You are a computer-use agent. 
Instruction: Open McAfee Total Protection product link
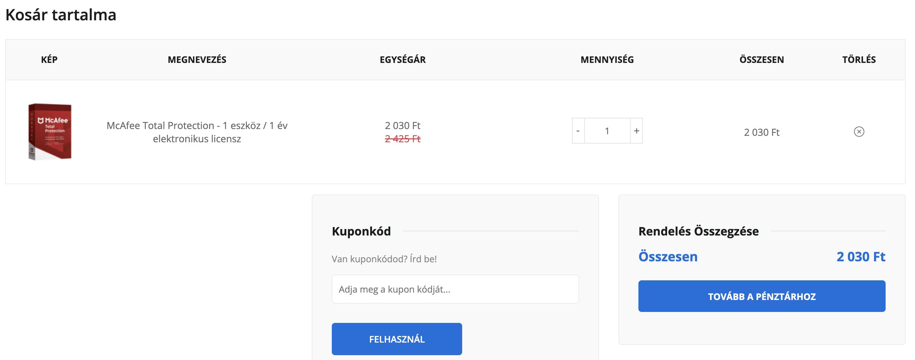[x=197, y=132]
